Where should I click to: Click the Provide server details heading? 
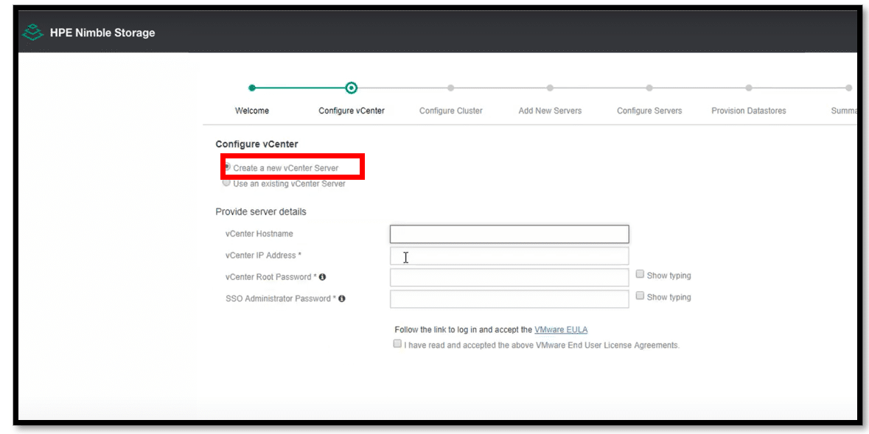pos(260,211)
